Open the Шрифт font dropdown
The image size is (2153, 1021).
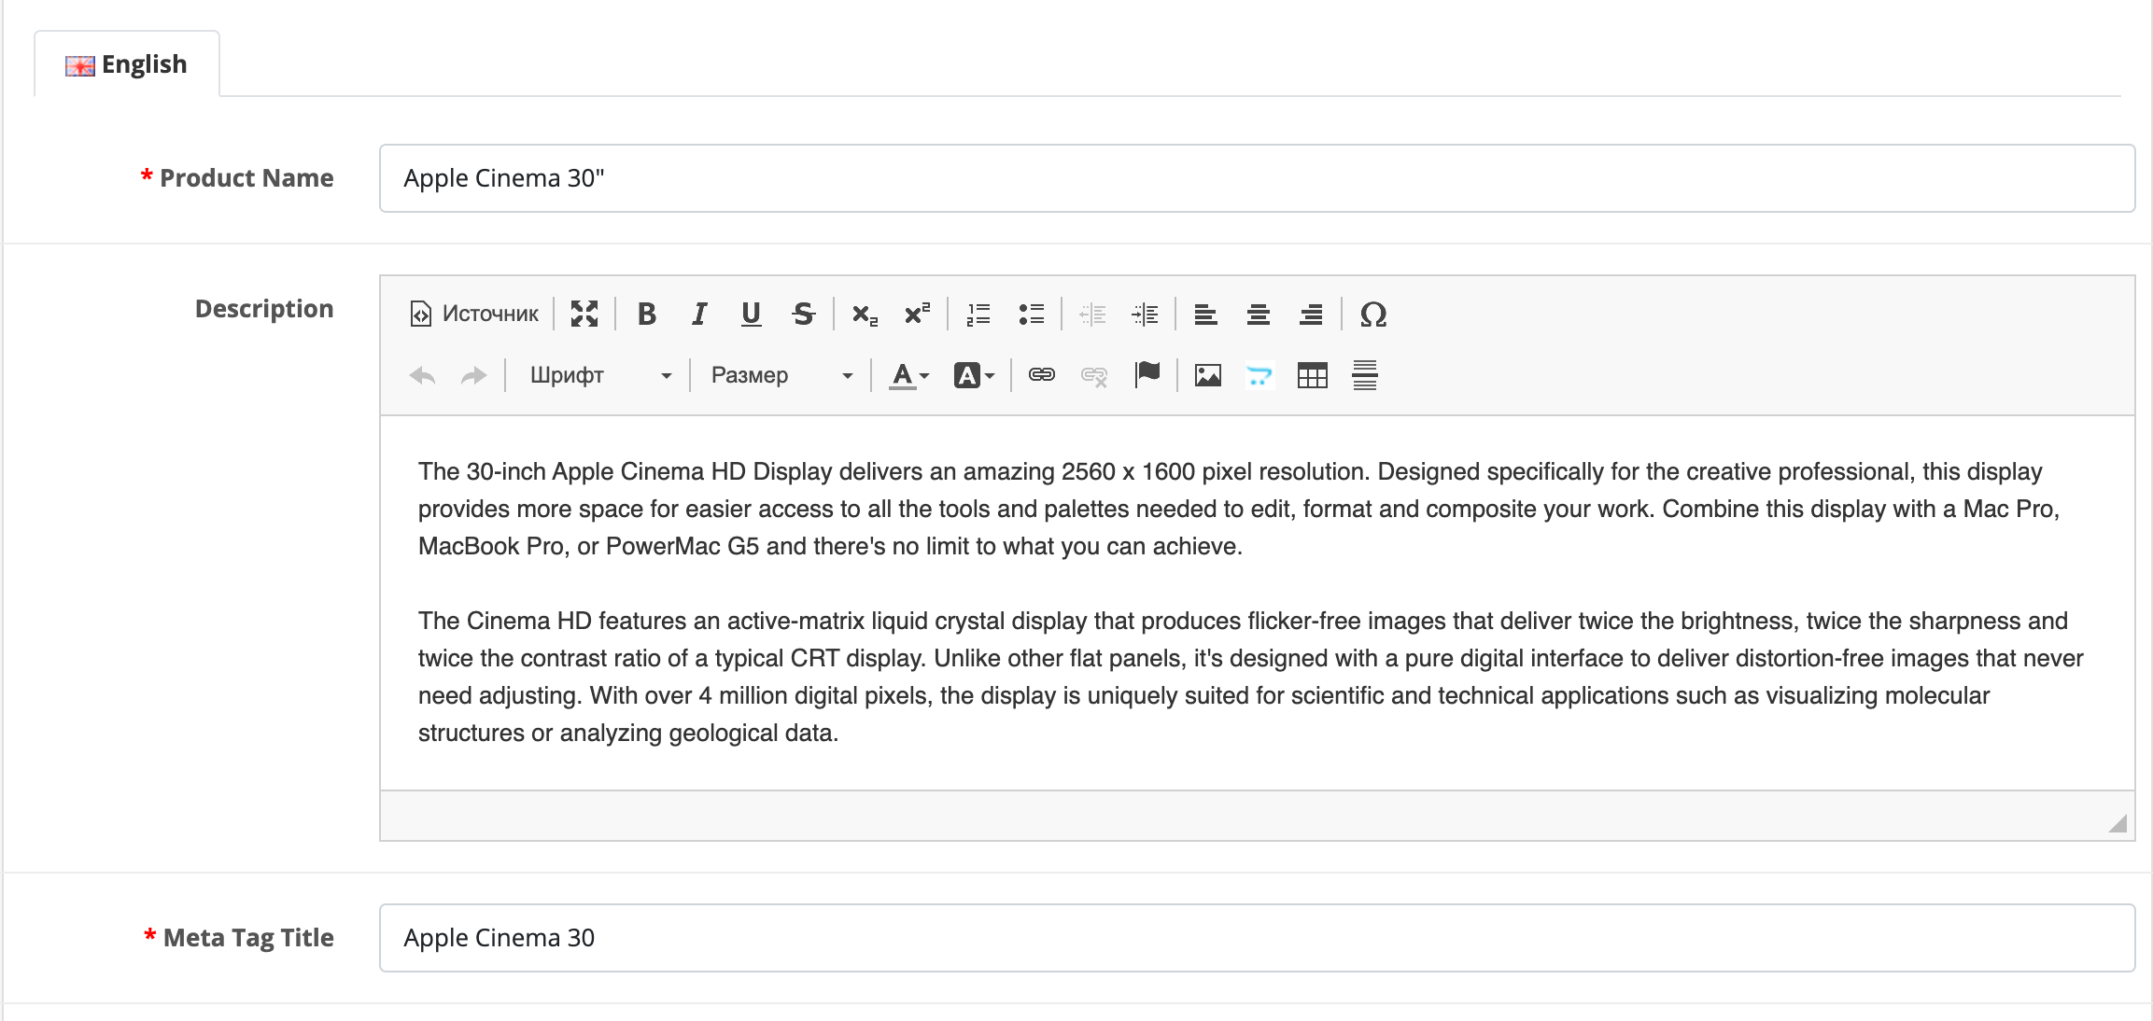pyautogui.click(x=599, y=375)
